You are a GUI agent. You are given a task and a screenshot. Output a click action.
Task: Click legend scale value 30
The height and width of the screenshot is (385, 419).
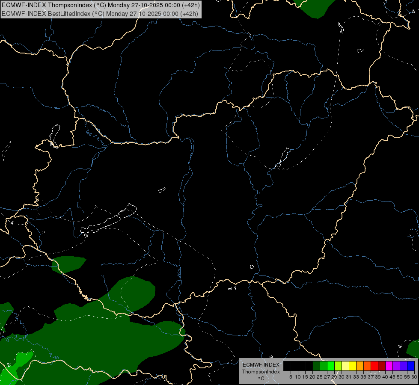(x=342, y=377)
